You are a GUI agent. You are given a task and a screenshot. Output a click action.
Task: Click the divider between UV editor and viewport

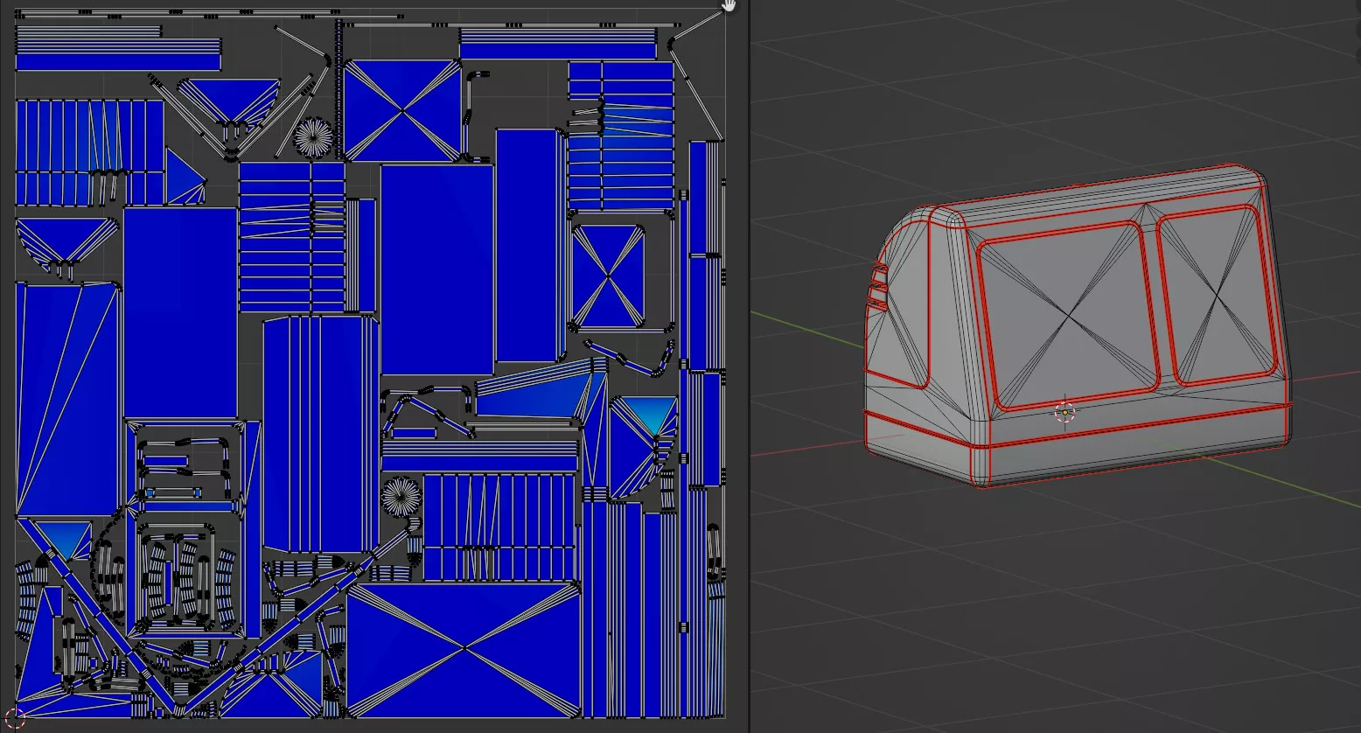coord(750,367)
